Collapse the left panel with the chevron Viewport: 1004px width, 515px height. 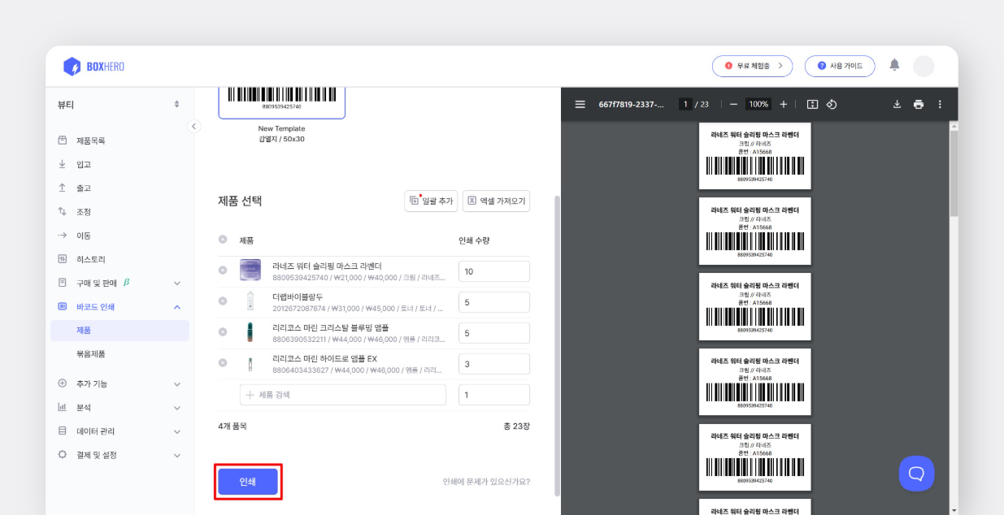[193, 126]
